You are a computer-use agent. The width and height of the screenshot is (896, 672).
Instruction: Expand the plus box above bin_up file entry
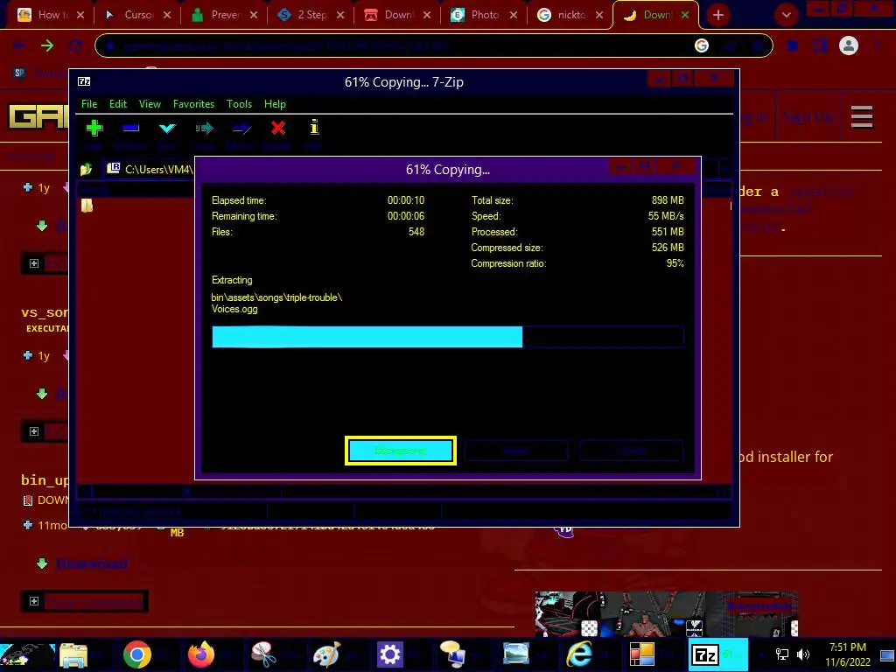coord(34,431)
